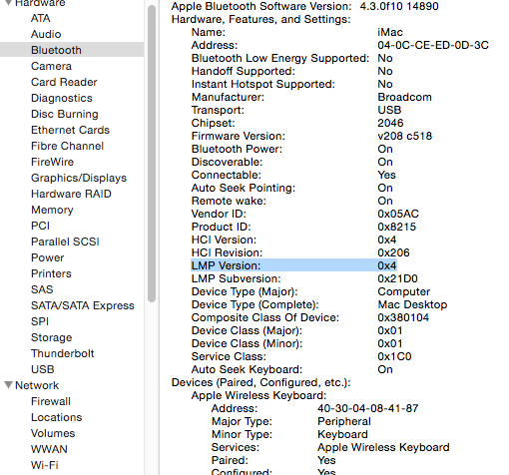Collapse the Hardware section triangle
This screenshot has width=509, height=475.
point(9,3)
